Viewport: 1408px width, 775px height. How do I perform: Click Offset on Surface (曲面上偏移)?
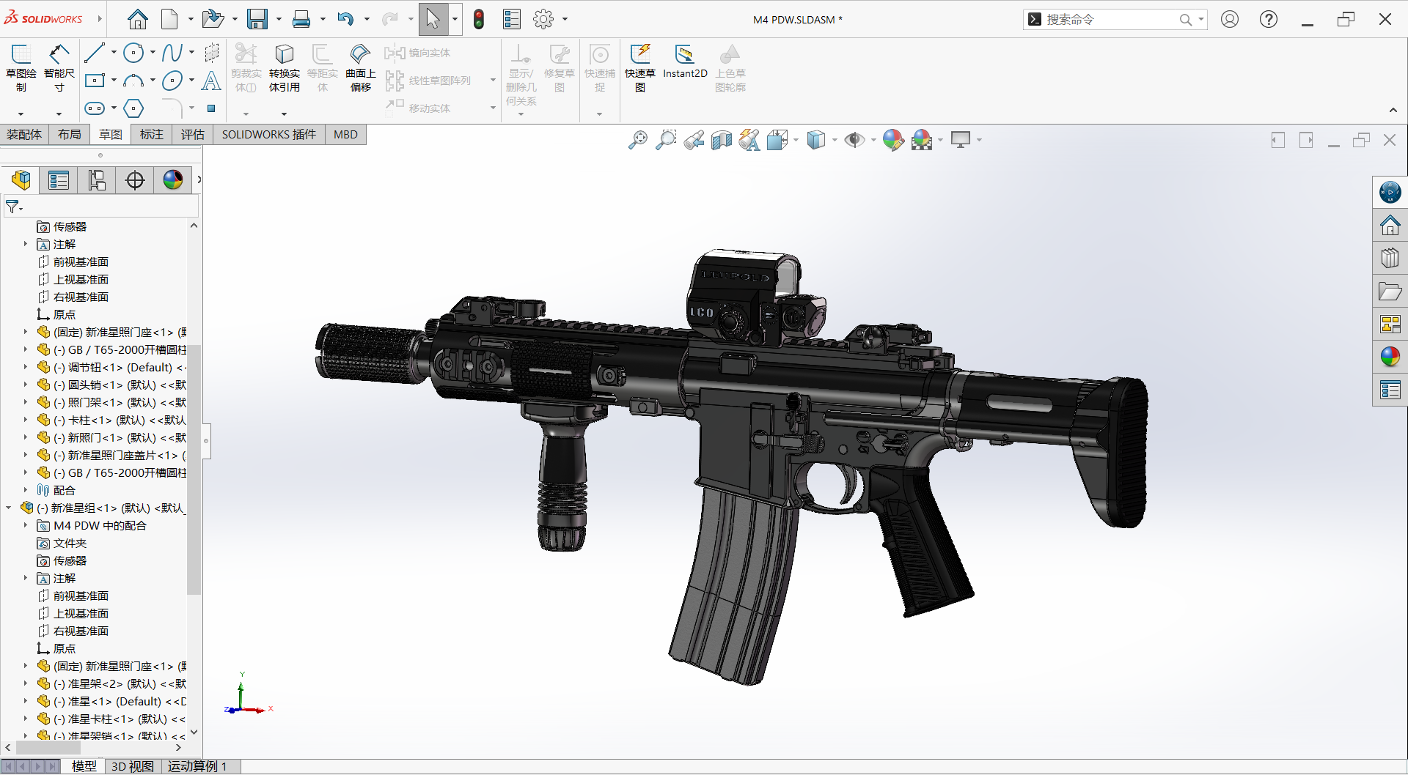360,67
